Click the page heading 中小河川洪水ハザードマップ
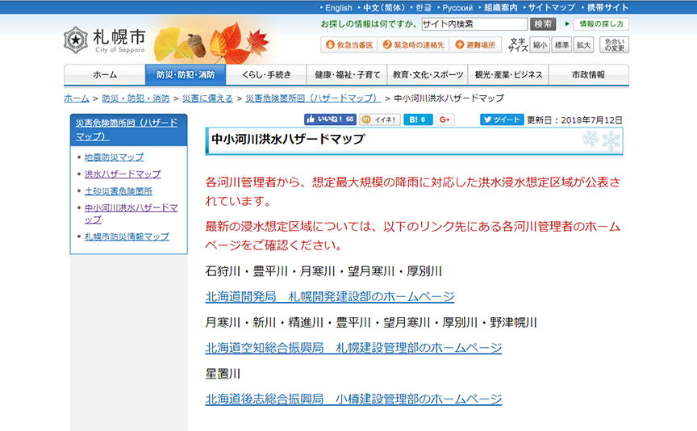Screen dimensions: 697x431 pyautogui.click(x=288, y=139)
